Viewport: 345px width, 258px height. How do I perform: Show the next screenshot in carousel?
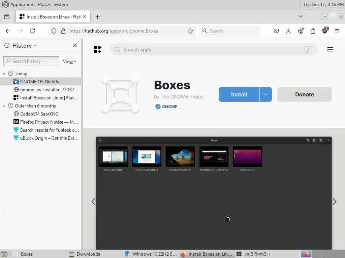point(335,202)
